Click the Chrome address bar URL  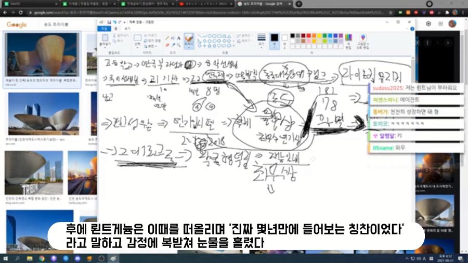(209, 12)
